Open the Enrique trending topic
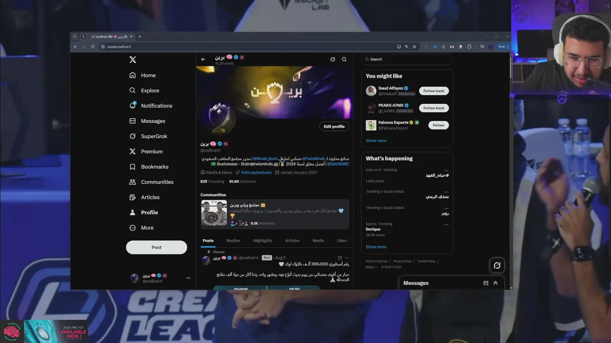This screenshot has height=343, width=611. (x=373, y=229)
